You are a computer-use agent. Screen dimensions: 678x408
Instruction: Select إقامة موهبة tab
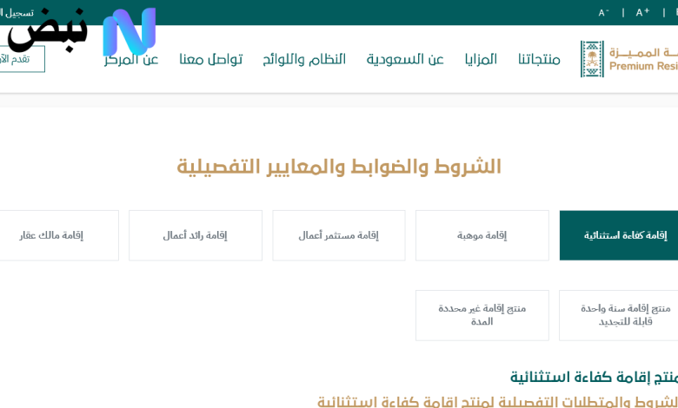[x=482, y=235]
